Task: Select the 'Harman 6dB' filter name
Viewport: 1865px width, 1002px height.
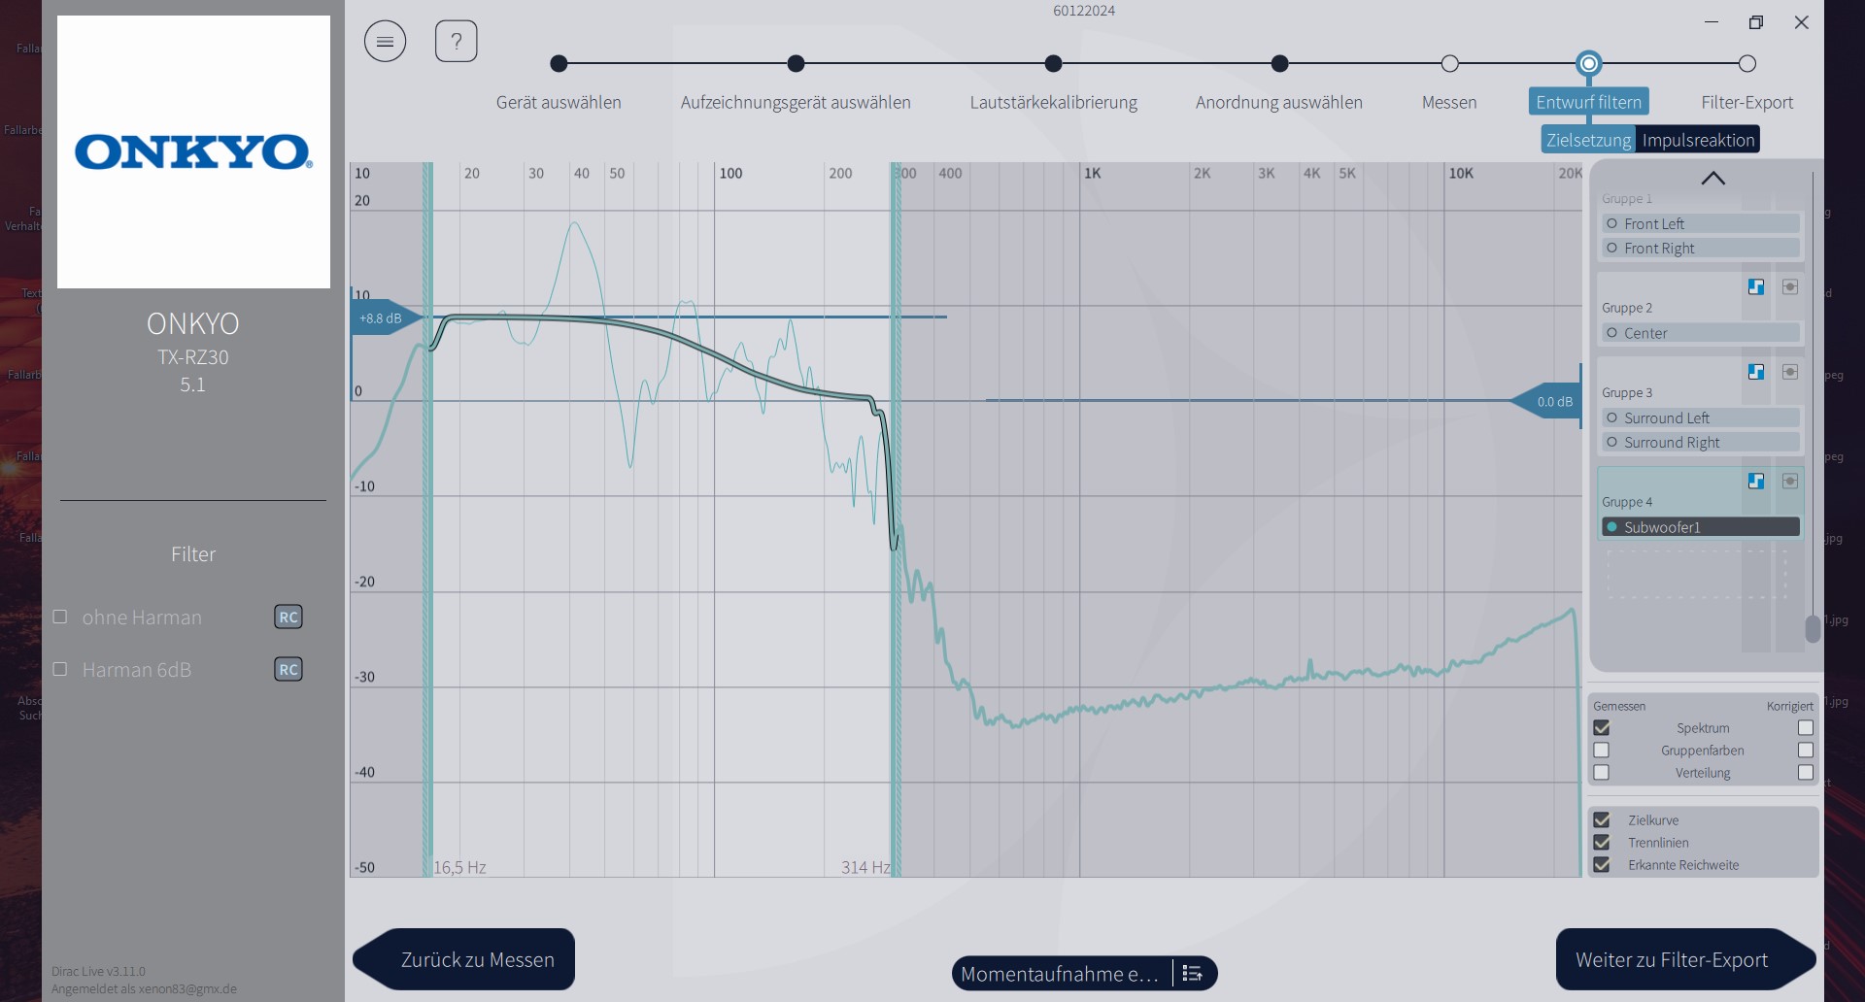Action: (x=137, y=670)
